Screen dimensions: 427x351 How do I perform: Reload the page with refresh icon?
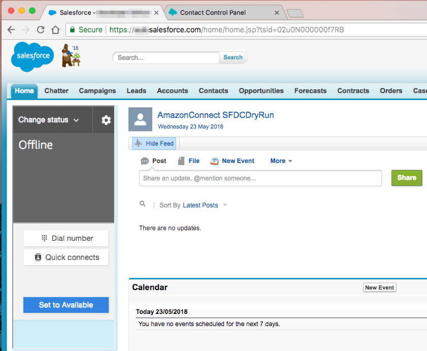click(x=41, y=29)
